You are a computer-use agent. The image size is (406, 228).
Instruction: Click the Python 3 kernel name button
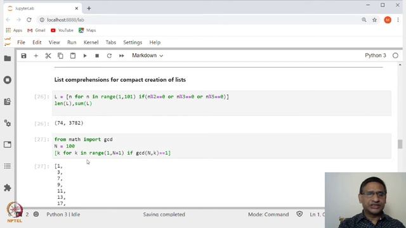[375, 56]
